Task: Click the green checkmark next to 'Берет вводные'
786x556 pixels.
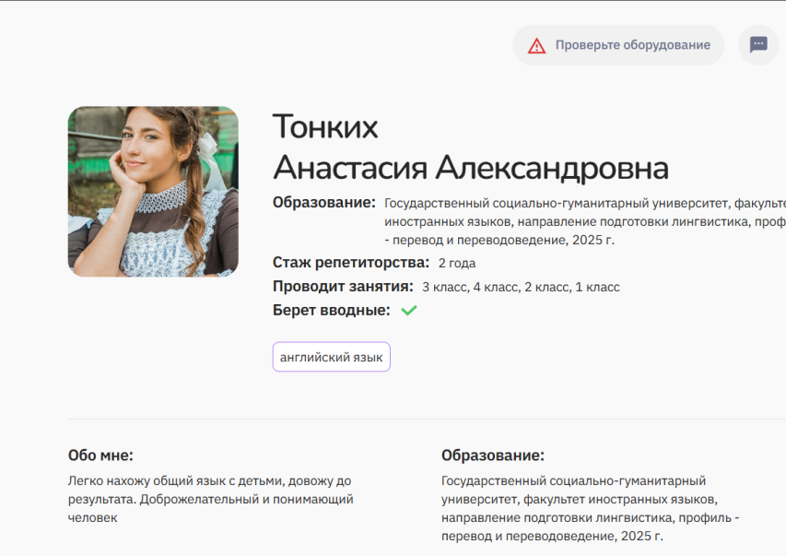Action: click(409, 311)
